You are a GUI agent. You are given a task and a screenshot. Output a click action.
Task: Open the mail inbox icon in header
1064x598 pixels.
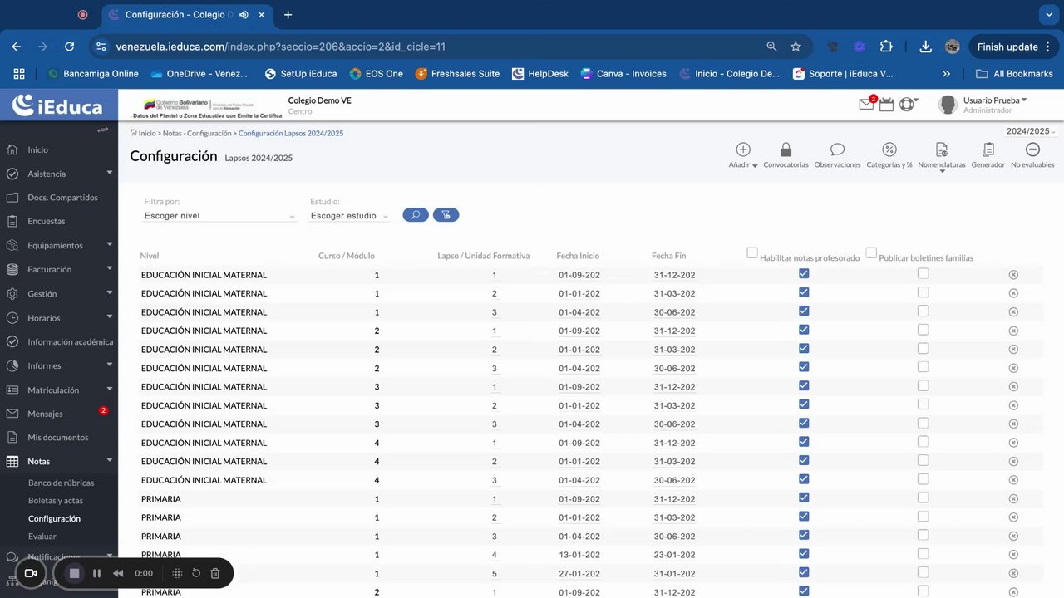click(x=866, y=105)
